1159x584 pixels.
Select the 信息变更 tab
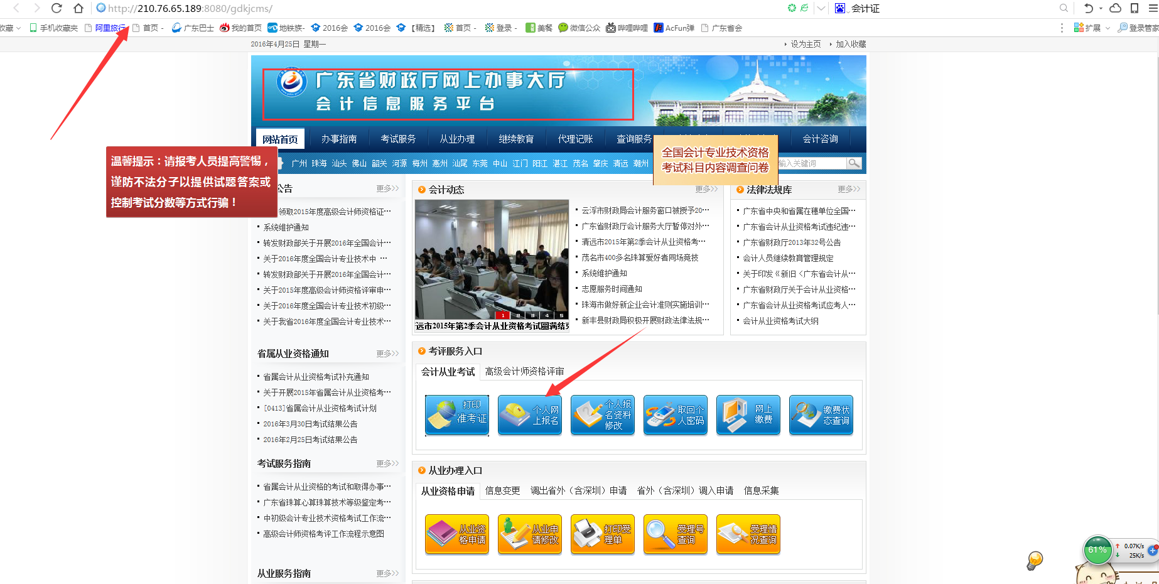pos(502,490)
